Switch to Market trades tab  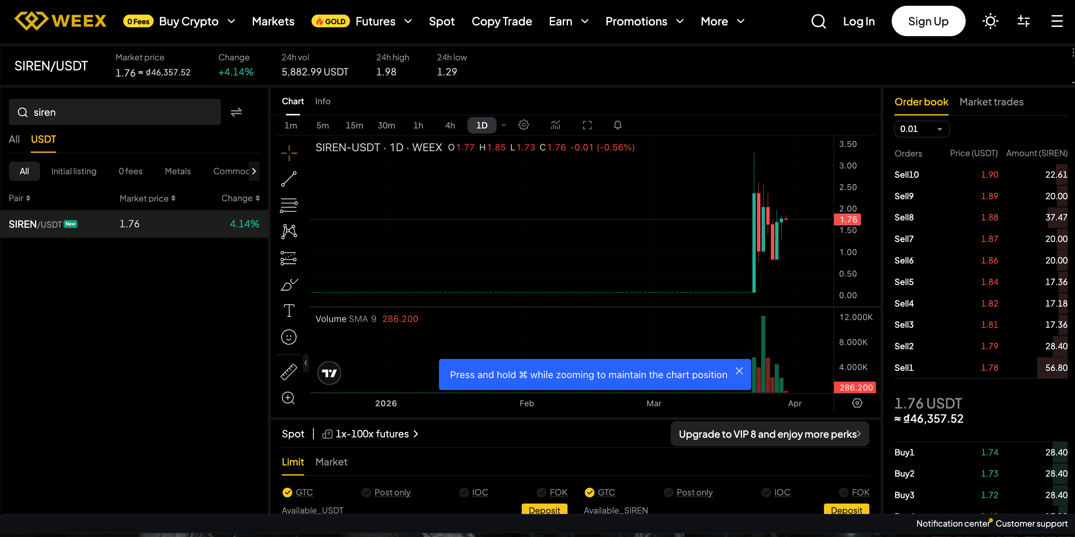(x=991, y=102)
